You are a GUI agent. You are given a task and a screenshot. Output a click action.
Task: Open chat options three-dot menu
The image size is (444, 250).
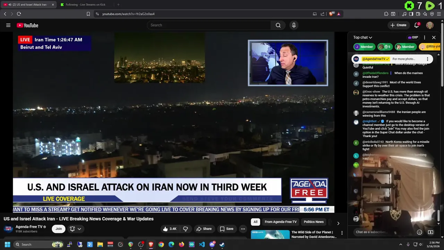point(425,37)
